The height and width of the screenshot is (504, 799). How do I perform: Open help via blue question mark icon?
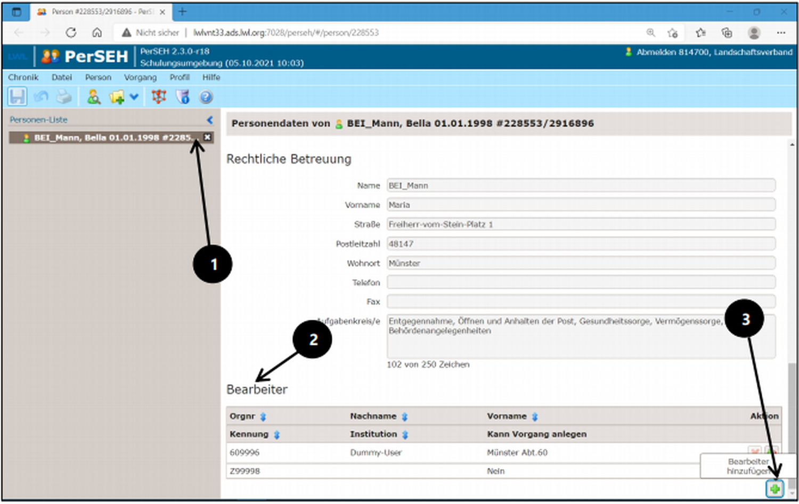point(206,97)
